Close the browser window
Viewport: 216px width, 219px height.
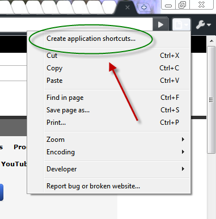201,5
